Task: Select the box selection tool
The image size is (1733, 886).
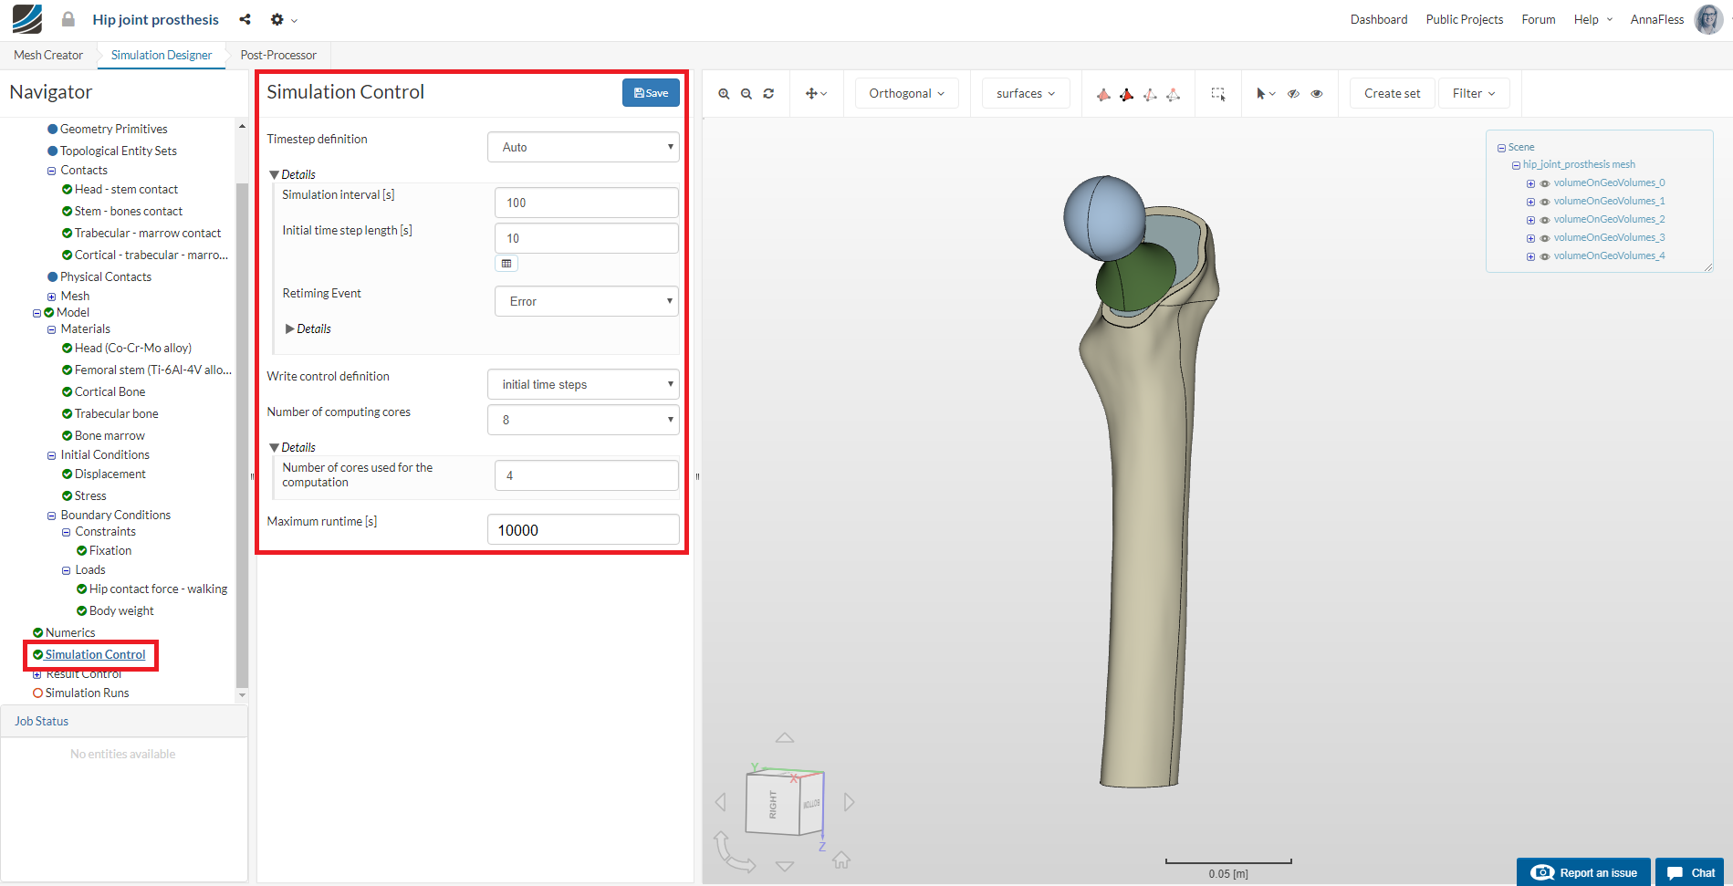Action: pyautogui.click(x=1218, y=93)
